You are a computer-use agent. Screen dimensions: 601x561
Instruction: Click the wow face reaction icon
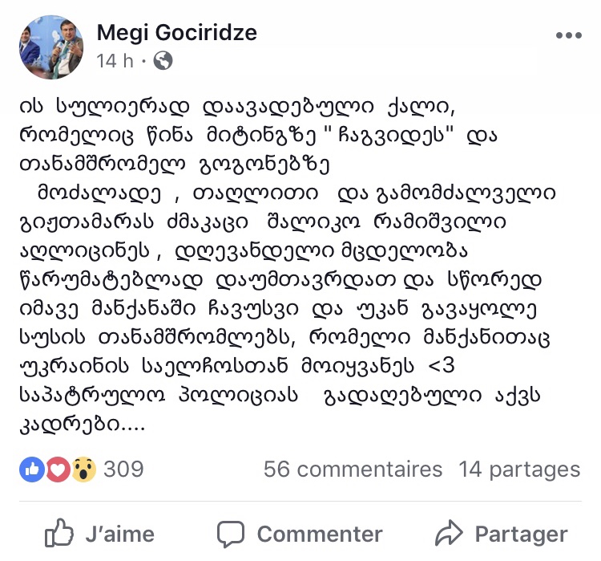pyautogui.click(x=83, y=470)
